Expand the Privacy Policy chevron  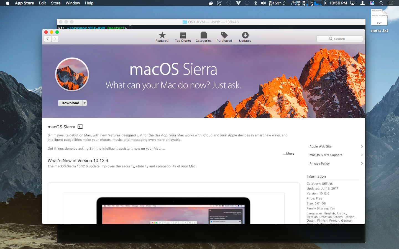[x=362, y=164]
